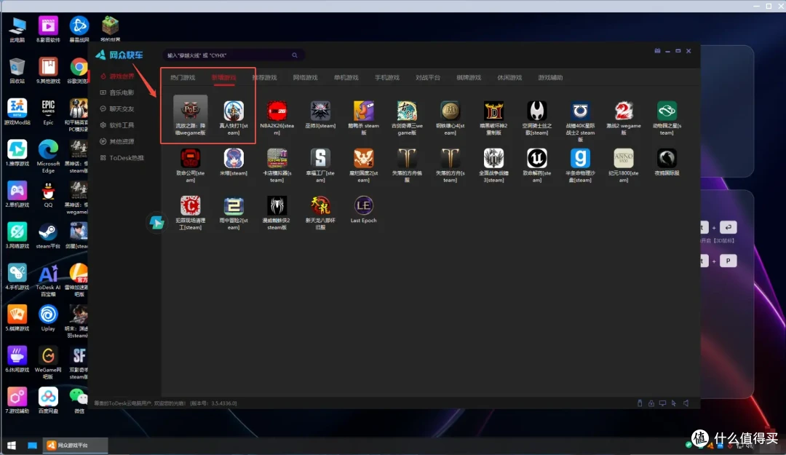Launch 真人快打1 [steam] game icon
The height and width of the screenshot is (455, 786).
click(x=234, y=111)
